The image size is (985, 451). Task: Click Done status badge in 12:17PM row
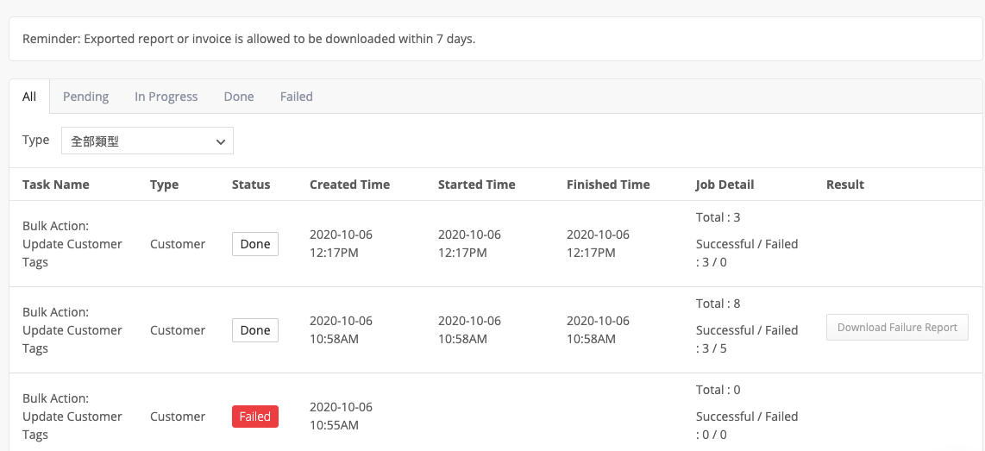coord(255,244)
